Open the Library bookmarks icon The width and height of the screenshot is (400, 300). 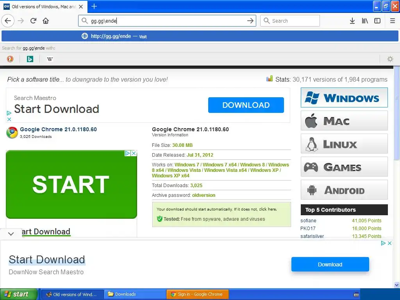(365, 21)
